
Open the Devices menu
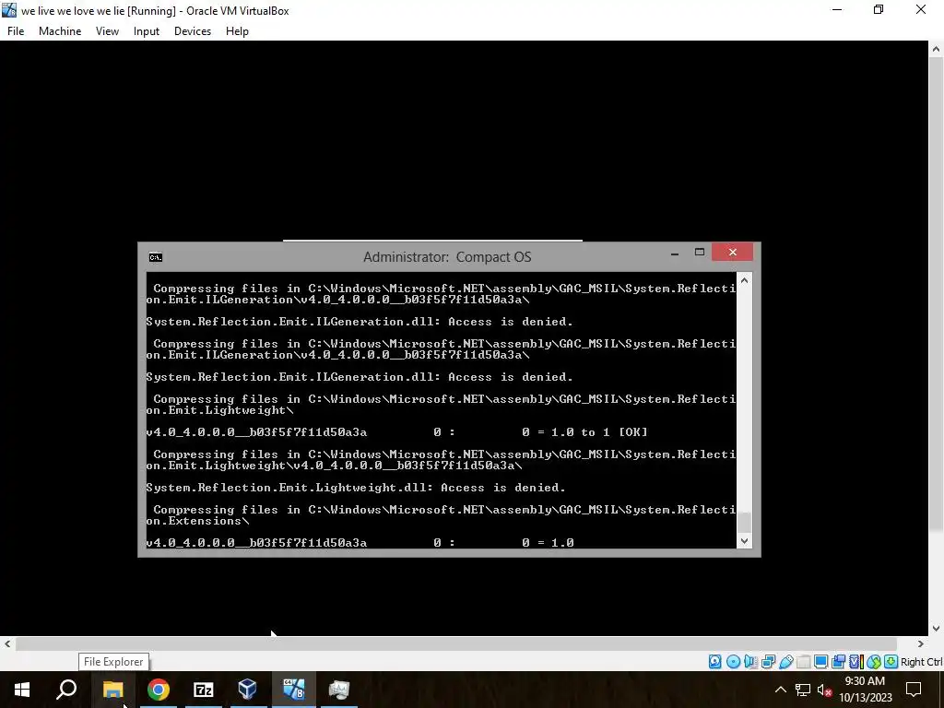pos(193,31)
